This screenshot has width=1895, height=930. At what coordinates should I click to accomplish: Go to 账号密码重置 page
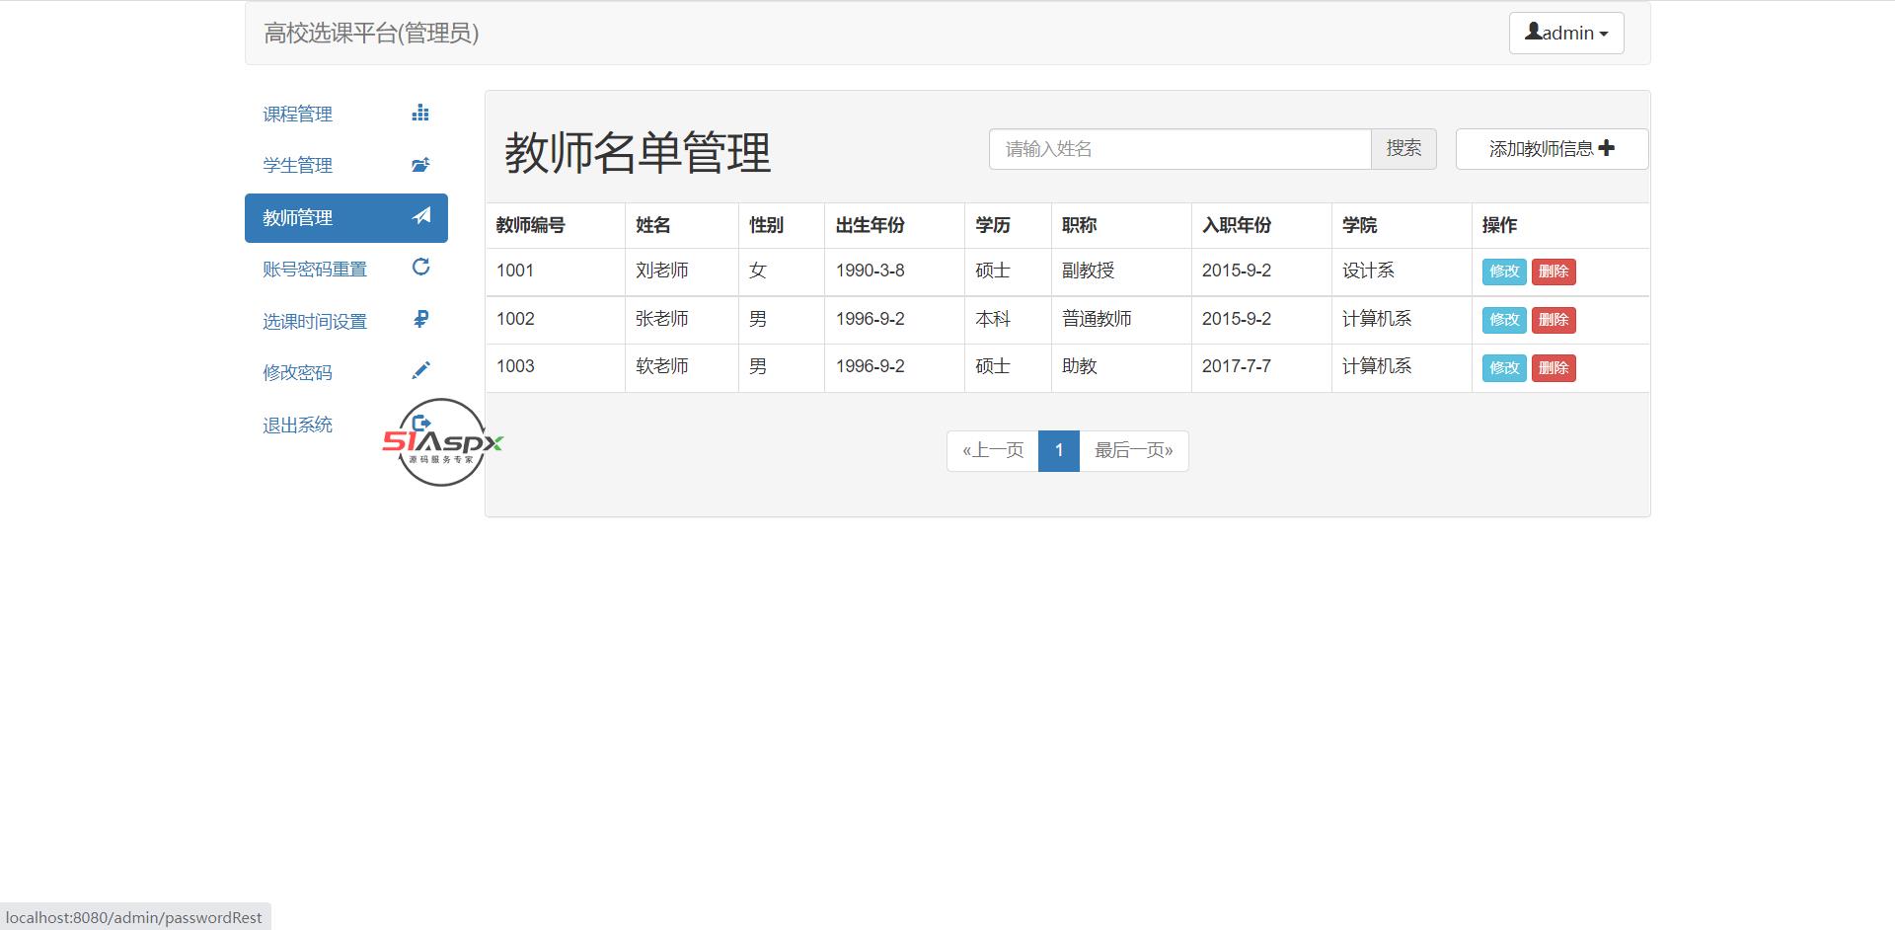[346, 270]
